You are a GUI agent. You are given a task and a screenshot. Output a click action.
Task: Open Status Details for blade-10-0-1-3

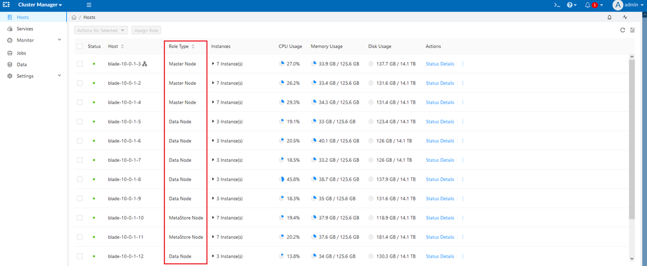(x=440, y=64)
